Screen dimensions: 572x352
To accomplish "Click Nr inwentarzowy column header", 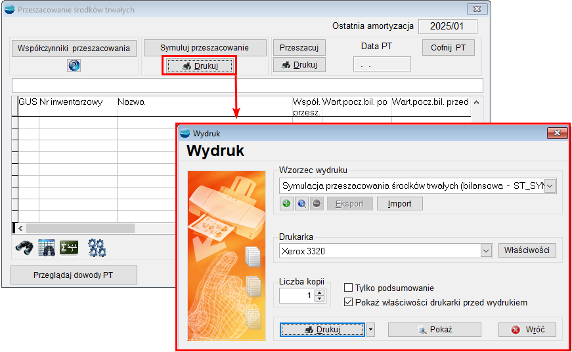I will (x=77, y=106).
